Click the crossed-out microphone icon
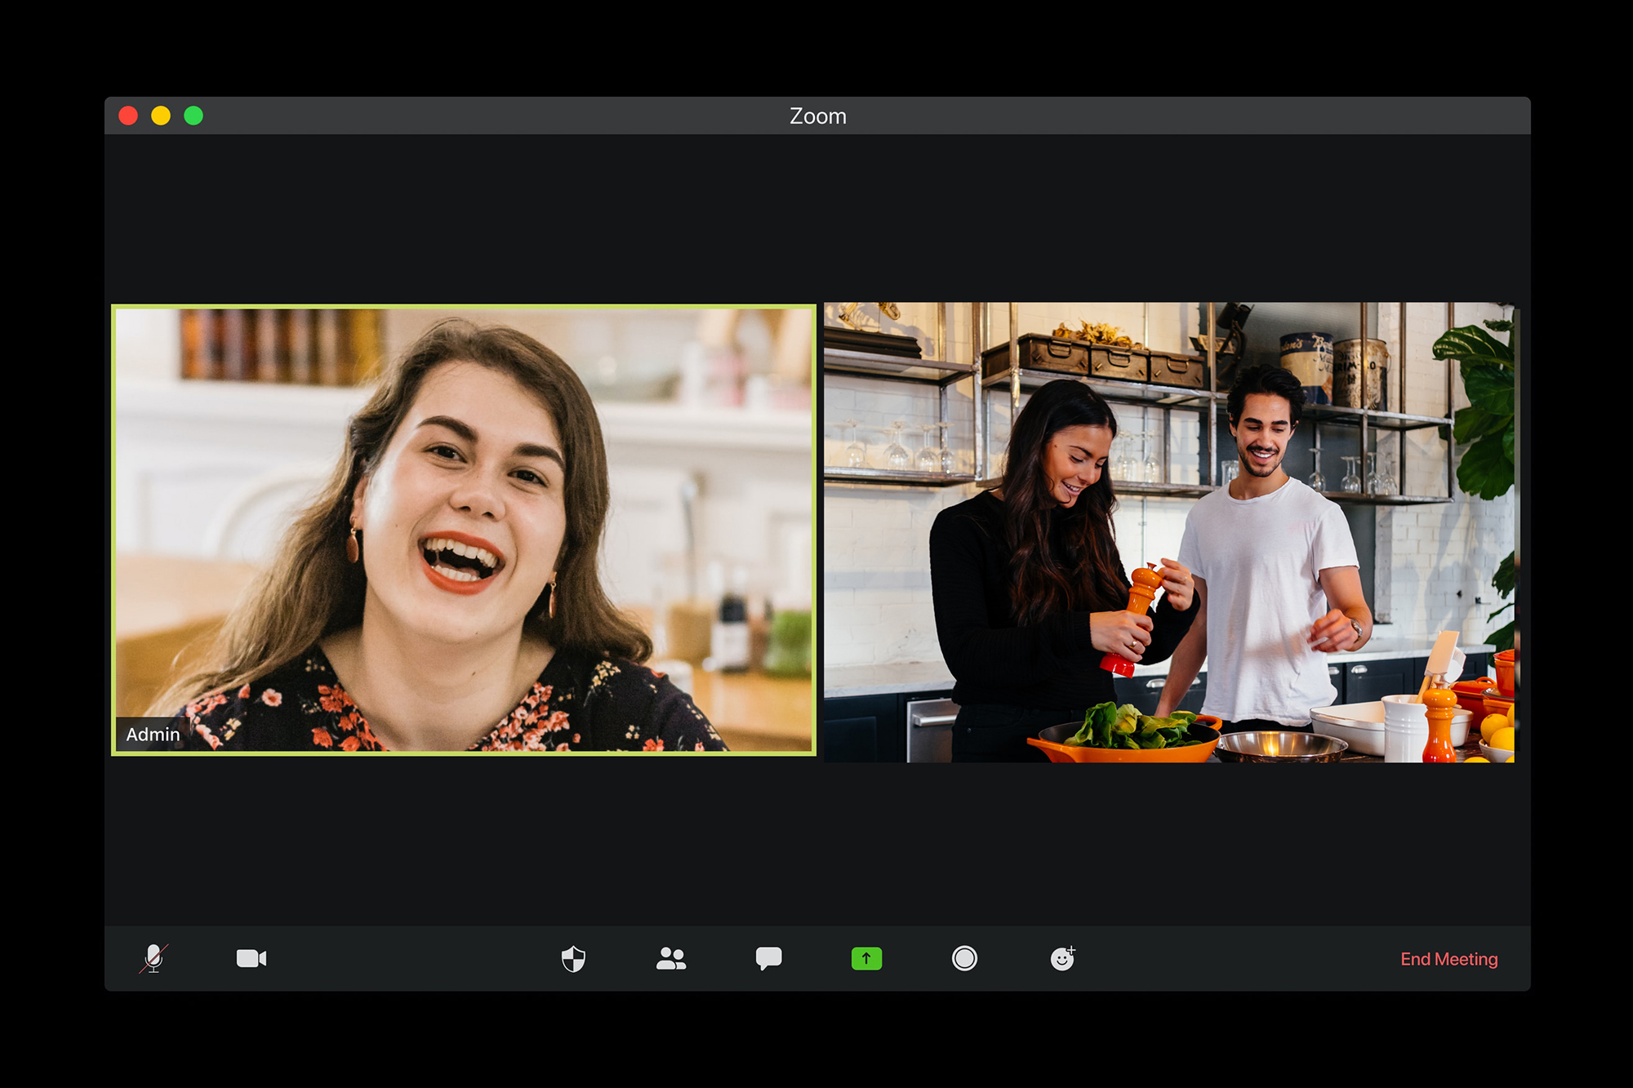The height and width of the screenshot is (1088, 1633). pyautogui.click(x=155, y=959)
